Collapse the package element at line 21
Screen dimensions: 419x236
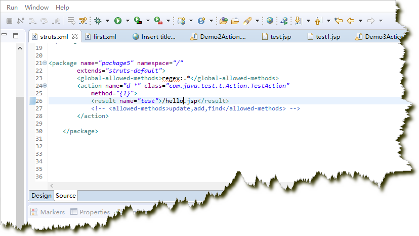45,63
